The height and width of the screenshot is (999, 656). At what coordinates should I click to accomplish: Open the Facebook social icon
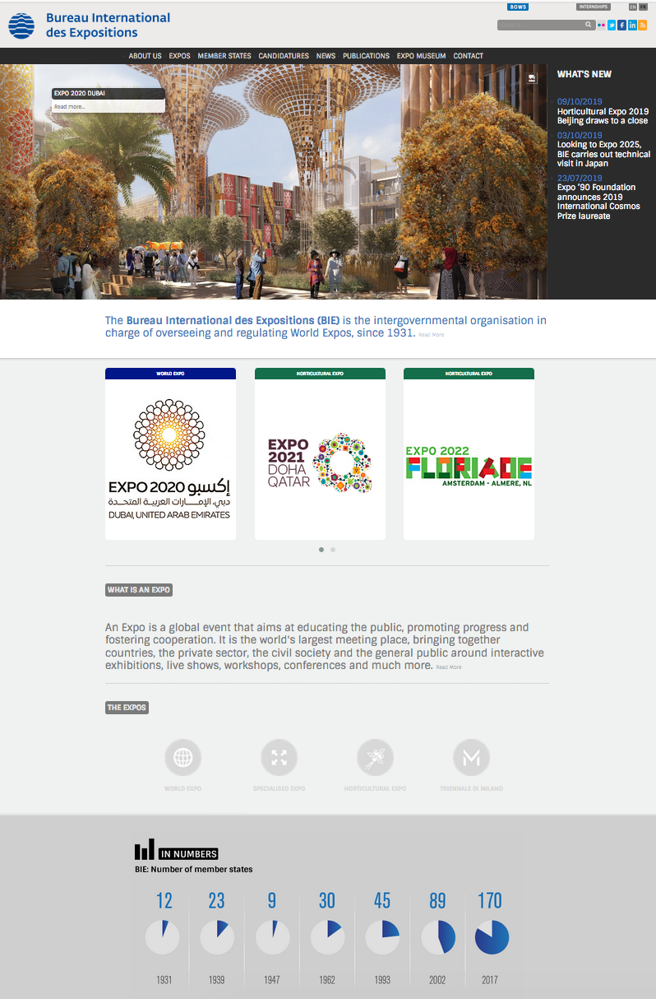[622, 26]
